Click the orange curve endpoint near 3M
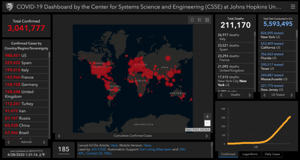This screenshot has width=300, height=160. (x=290, y=117)
